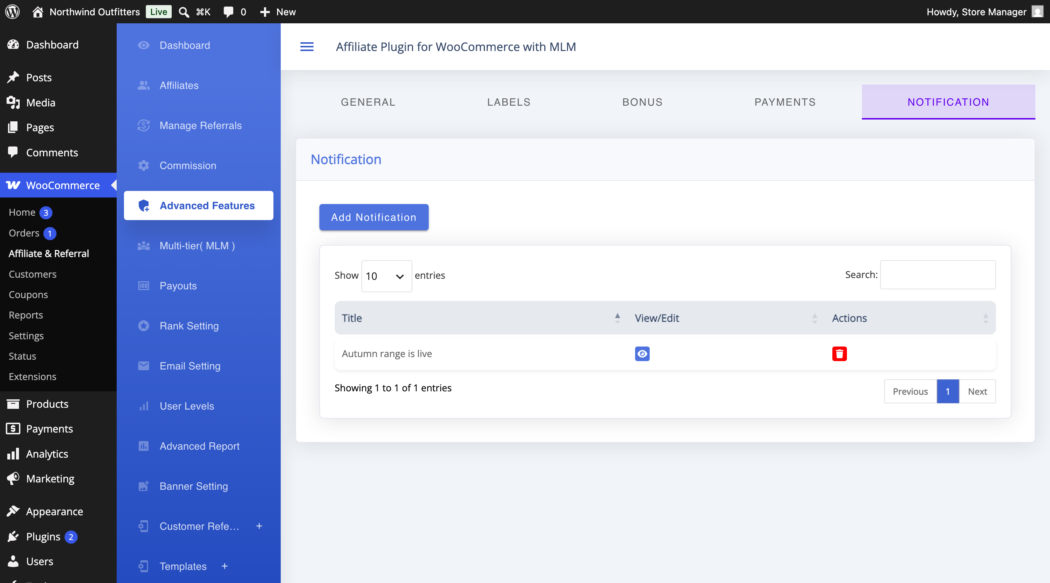Click the Store Manager avatar
This screenshot has width=1050, height=583.
1037,11
